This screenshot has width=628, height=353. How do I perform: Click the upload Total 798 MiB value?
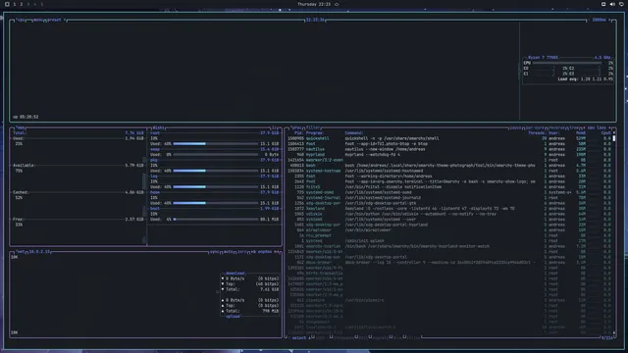click(x=271, y=311)
